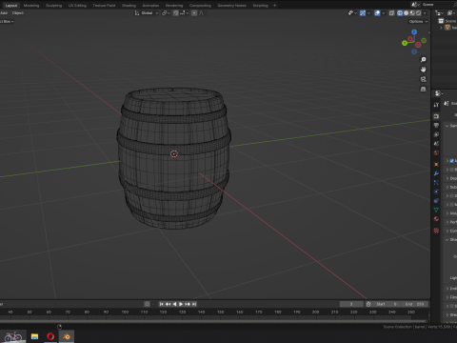Toggle X-ray mode in the viewport header

coord(391,13)
